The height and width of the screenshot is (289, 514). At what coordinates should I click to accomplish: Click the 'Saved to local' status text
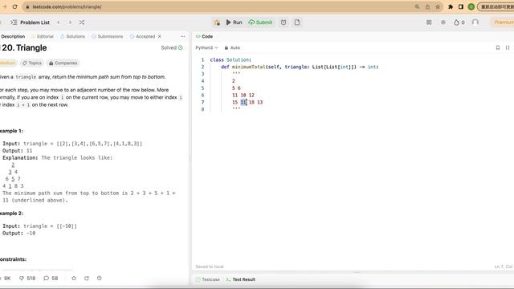pos(210,267)
